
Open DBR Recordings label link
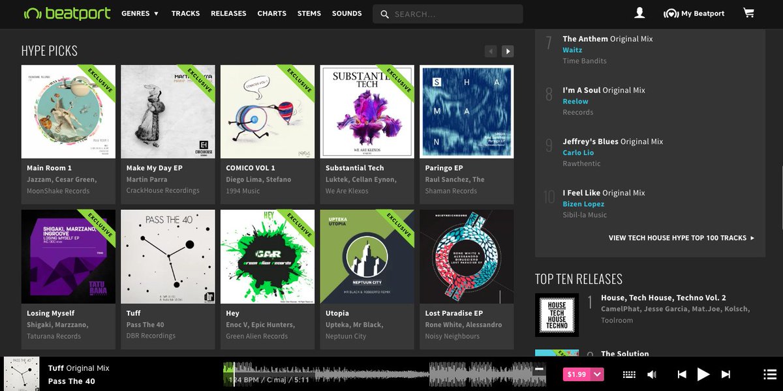click(151, 336)
